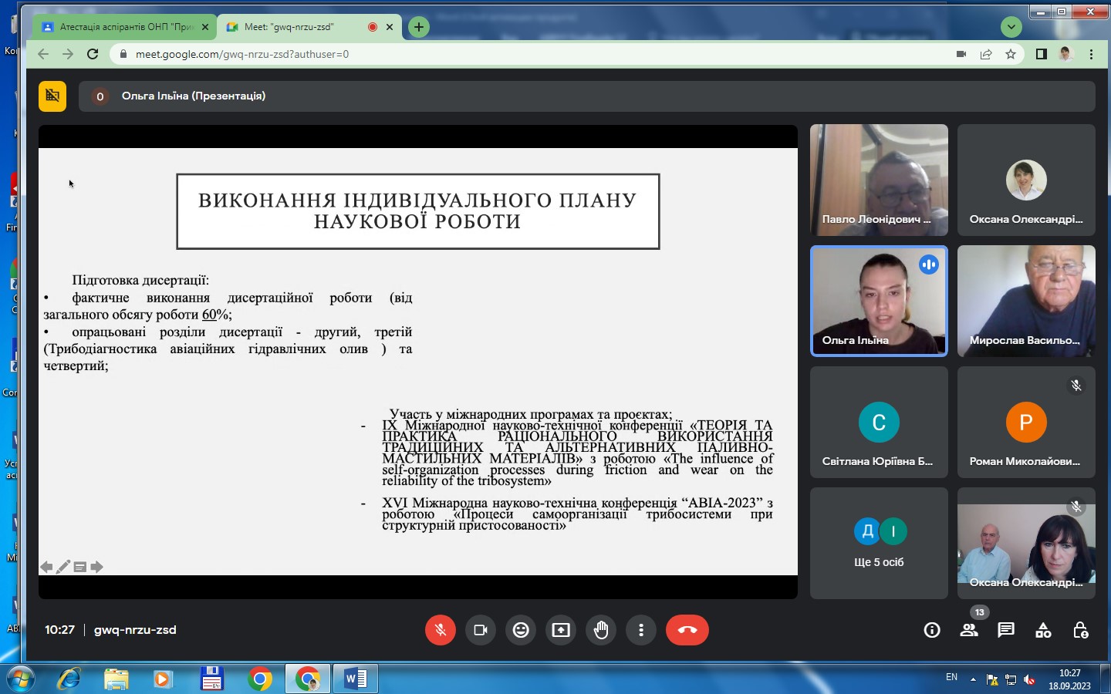Click the Present now screen-share icon

click(561, 630)
